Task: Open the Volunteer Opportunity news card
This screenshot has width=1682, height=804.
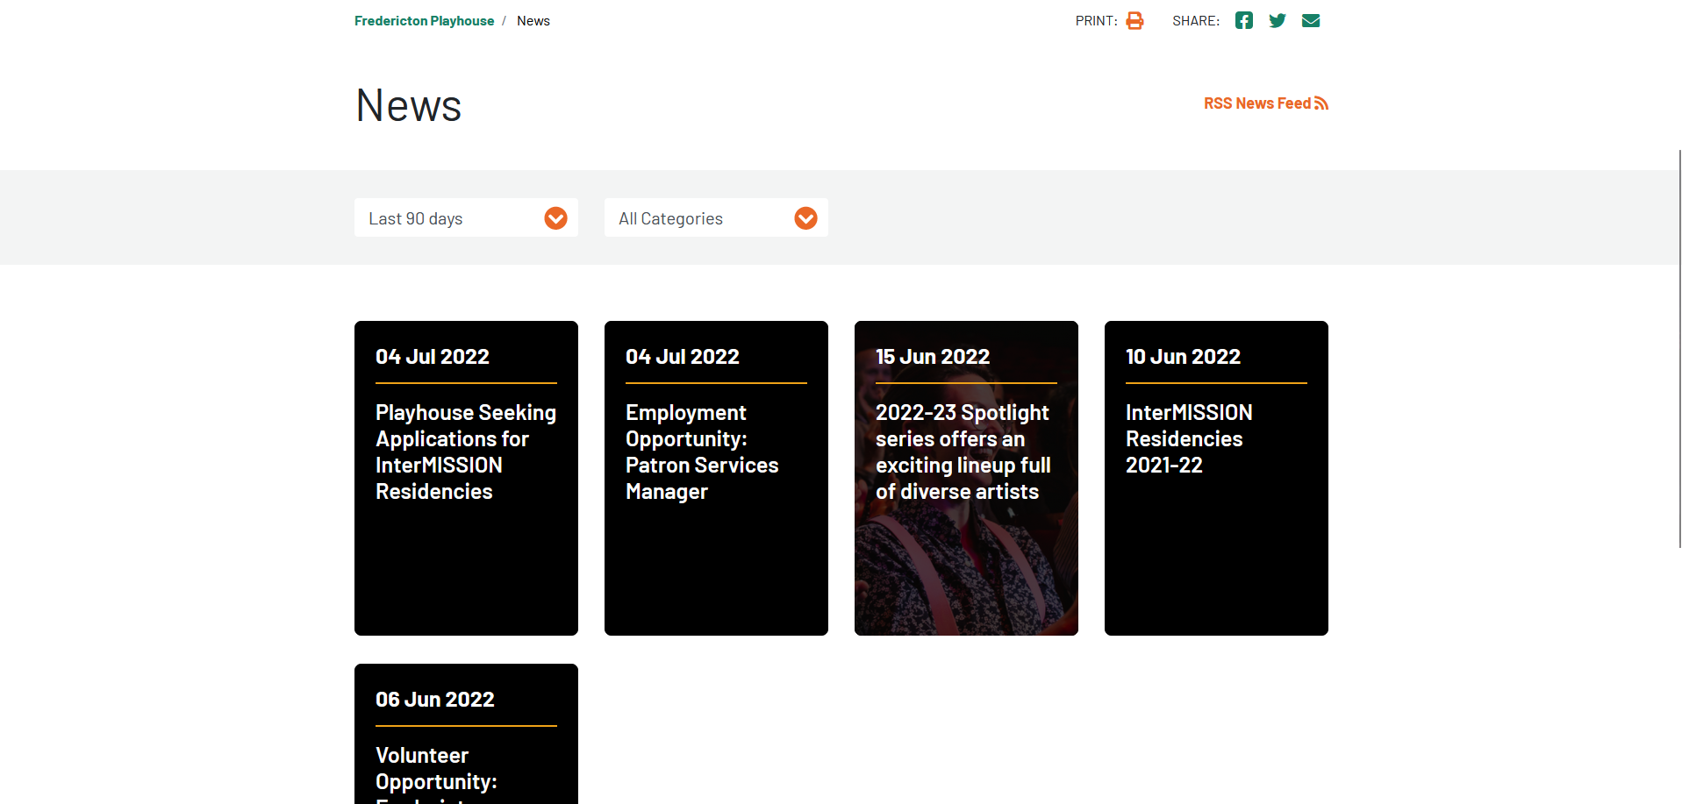Action: 436,768
